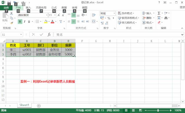Viewport: 185px width, 113px height.
Task: Open 条件格式 conditional formatting dropdown
Action: coord(126,13)
